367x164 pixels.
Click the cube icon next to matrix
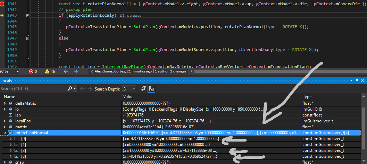[10, 127]
